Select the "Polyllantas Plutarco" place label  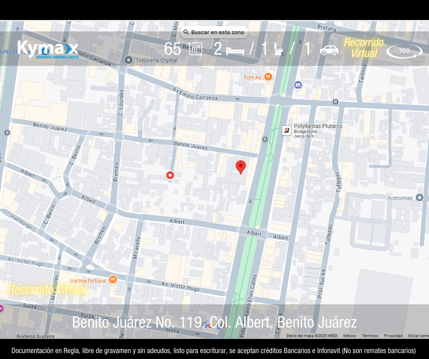tap(318, 126)
